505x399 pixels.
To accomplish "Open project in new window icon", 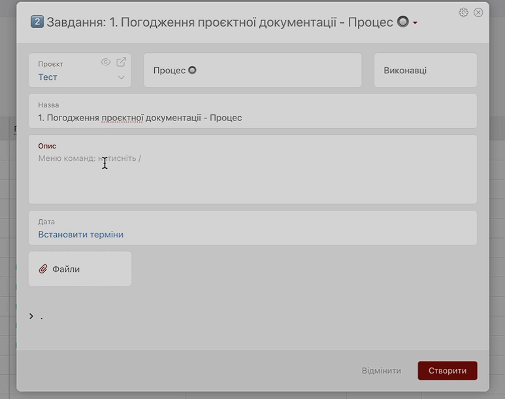I will [121, 62].
